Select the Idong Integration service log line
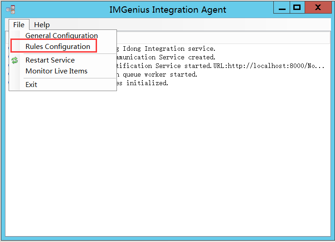335x242 pixels. 168,48
